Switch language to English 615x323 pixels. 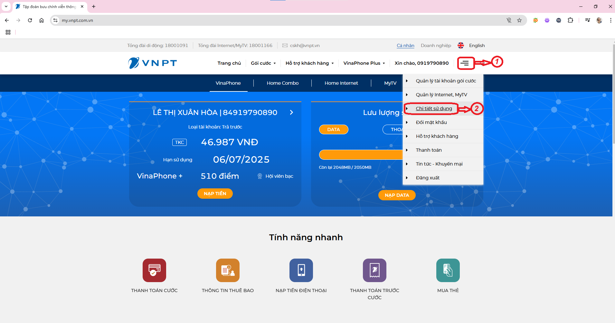pos(477,45)
